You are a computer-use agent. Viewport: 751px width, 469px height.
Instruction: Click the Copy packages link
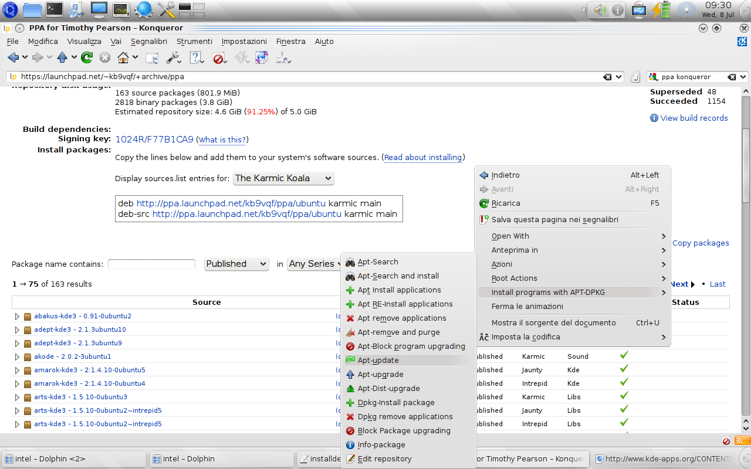(701, 243)
